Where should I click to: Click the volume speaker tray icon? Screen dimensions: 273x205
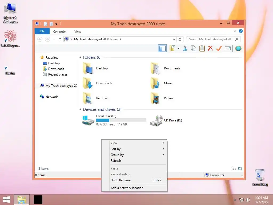(248, 200)
